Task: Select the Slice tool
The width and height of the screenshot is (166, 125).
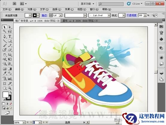Action: [x=10, y=84]
